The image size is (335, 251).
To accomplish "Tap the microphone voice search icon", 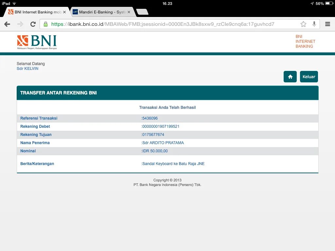I will tap(314, 24).
